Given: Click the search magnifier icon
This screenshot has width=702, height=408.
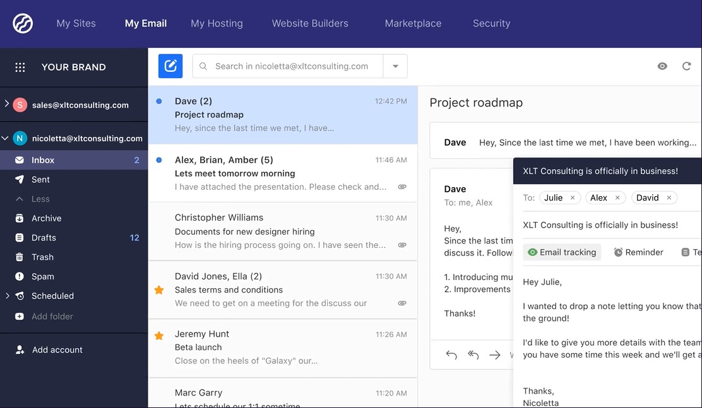Looking at the screenshot, I should 203,66.
